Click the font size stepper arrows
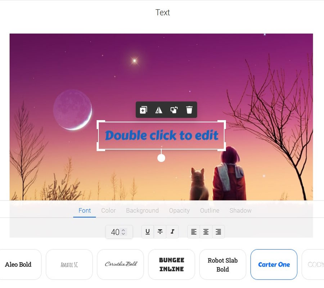 tap(123, 232)
